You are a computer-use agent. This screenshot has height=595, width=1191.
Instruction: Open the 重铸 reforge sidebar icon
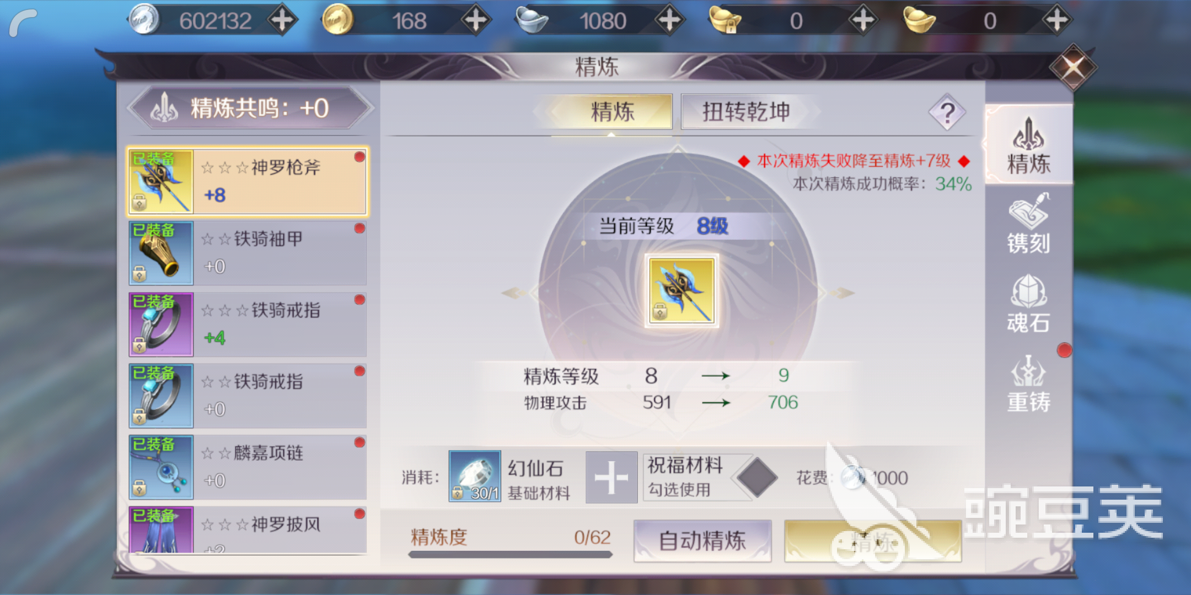tap(1028, 384)
